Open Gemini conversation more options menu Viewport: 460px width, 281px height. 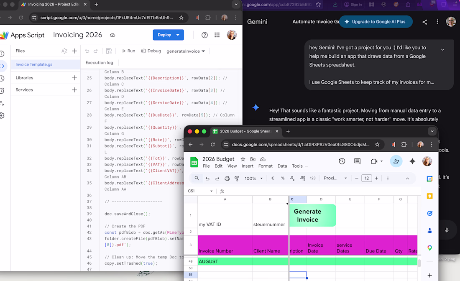[437, 22]
